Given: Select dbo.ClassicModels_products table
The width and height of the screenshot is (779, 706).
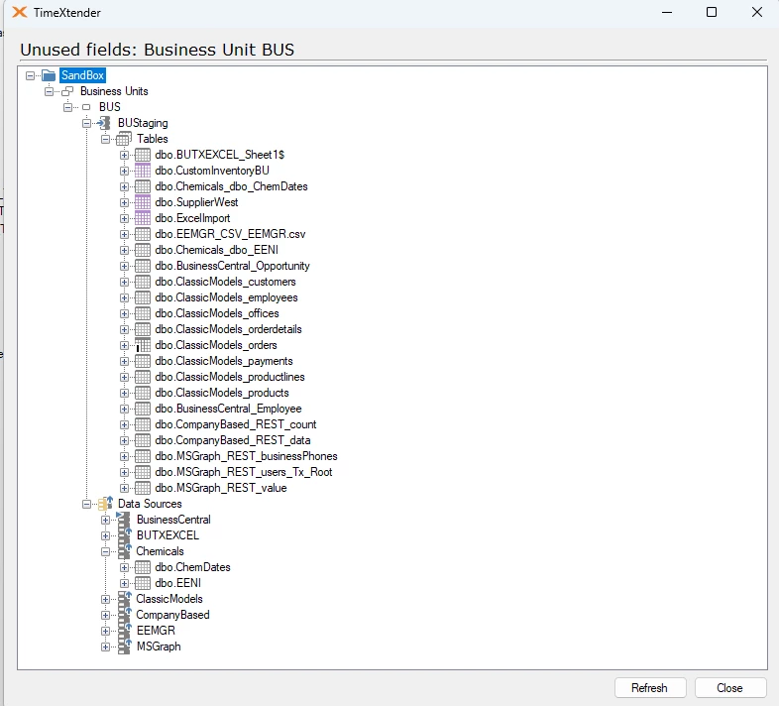Looking at the screenshot, I should click(222, 393).
